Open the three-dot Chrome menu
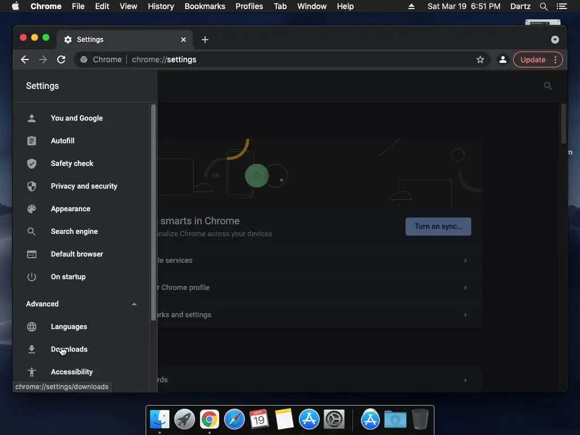580x435 pixels. click(x=555, y=59)
